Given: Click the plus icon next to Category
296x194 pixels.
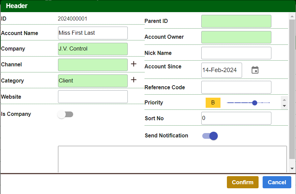Looking at the screenshot, I should click(x=134, y=80).
